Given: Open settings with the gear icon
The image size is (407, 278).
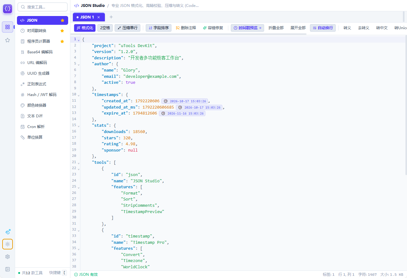Looking at the screenshot, I should [x=8, y=257].
